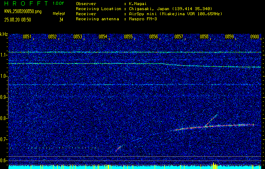Select AirSpy mini receiver description
Image resolution: width=265 pixels, height=169 pixels.
point(176,14)
